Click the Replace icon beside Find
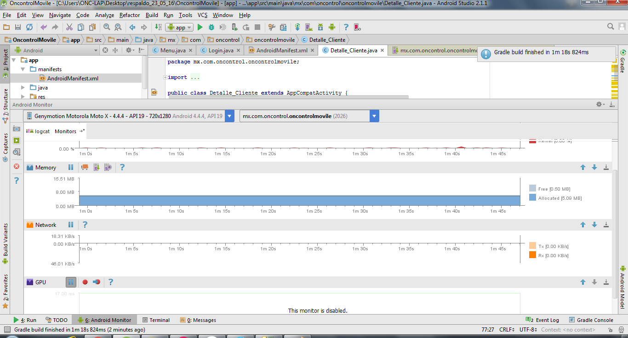Image resolution: width=628 pixels, height=338 pixels. point(118,28)
